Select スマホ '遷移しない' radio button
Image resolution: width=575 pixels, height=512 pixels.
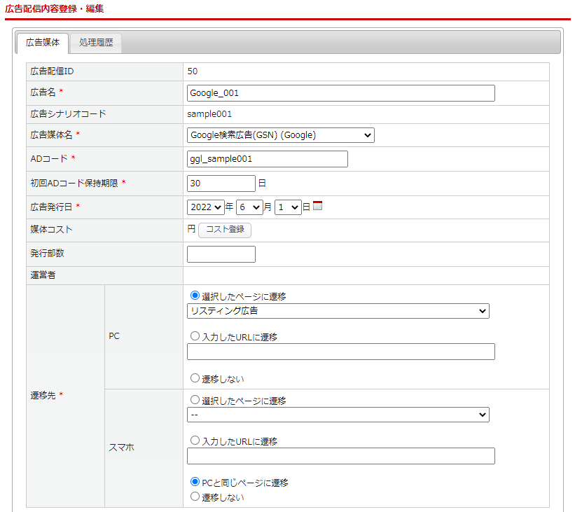click(x=195, y=497)
